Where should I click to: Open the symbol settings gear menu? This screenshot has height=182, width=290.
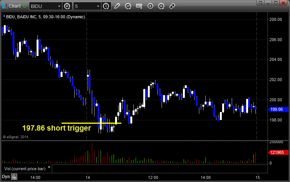67,6
